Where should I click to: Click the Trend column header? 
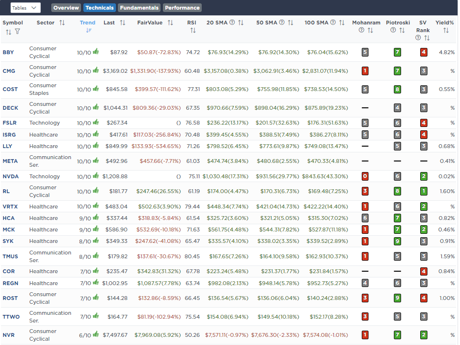point(87,23)
